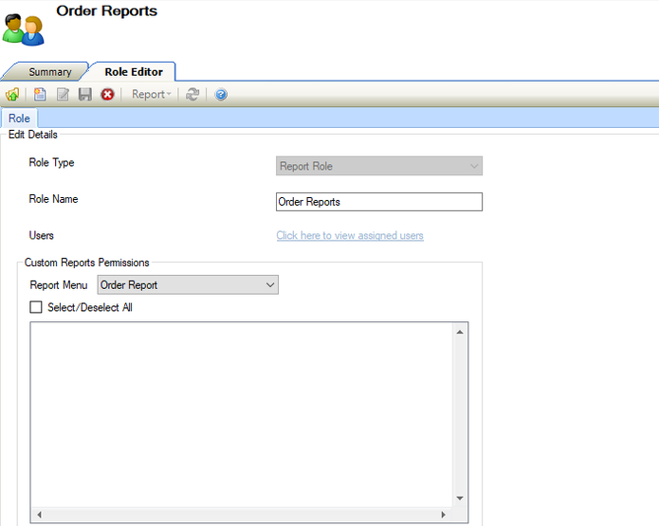The height and width of the screenshot is (526, 659).
Task: Switch to the Summary tab
Action: pos(49,72)
